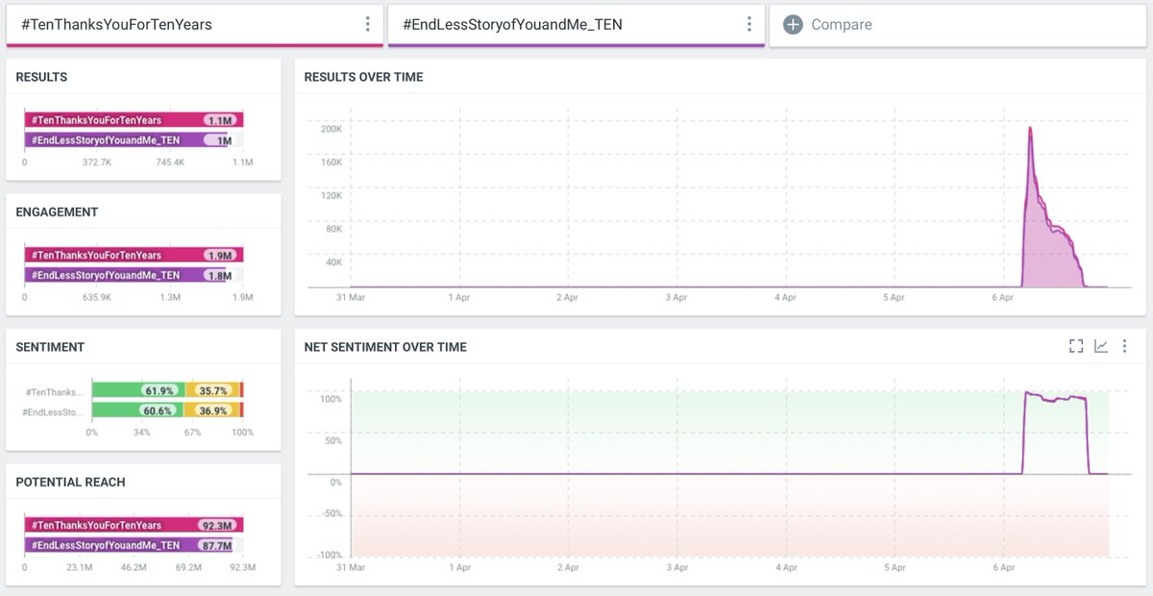Open more options for Net Sentiment Over Time
Screen dimensions: 1153x596
coord(1124,346)
